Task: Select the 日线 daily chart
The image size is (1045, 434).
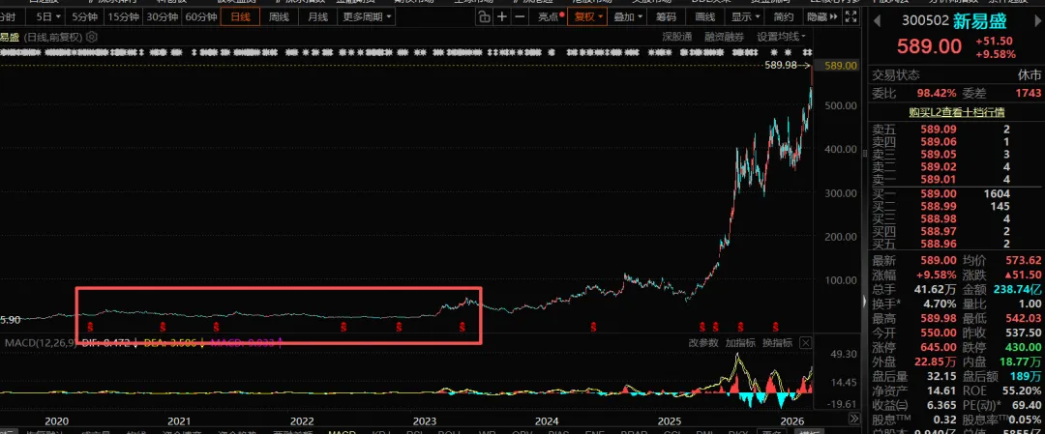Action: click(240, 16)
